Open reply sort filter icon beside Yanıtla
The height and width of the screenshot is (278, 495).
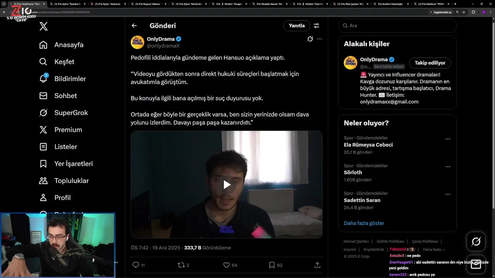(316, 25)
